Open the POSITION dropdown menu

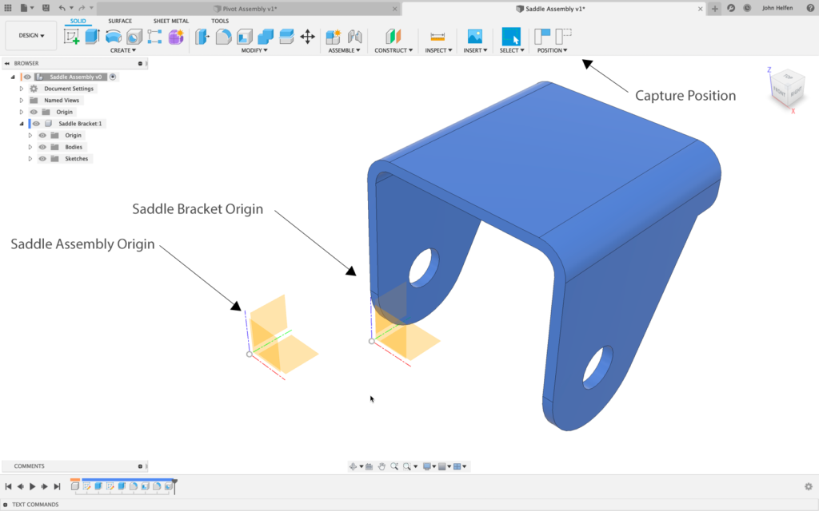click(x=552, y=50)
